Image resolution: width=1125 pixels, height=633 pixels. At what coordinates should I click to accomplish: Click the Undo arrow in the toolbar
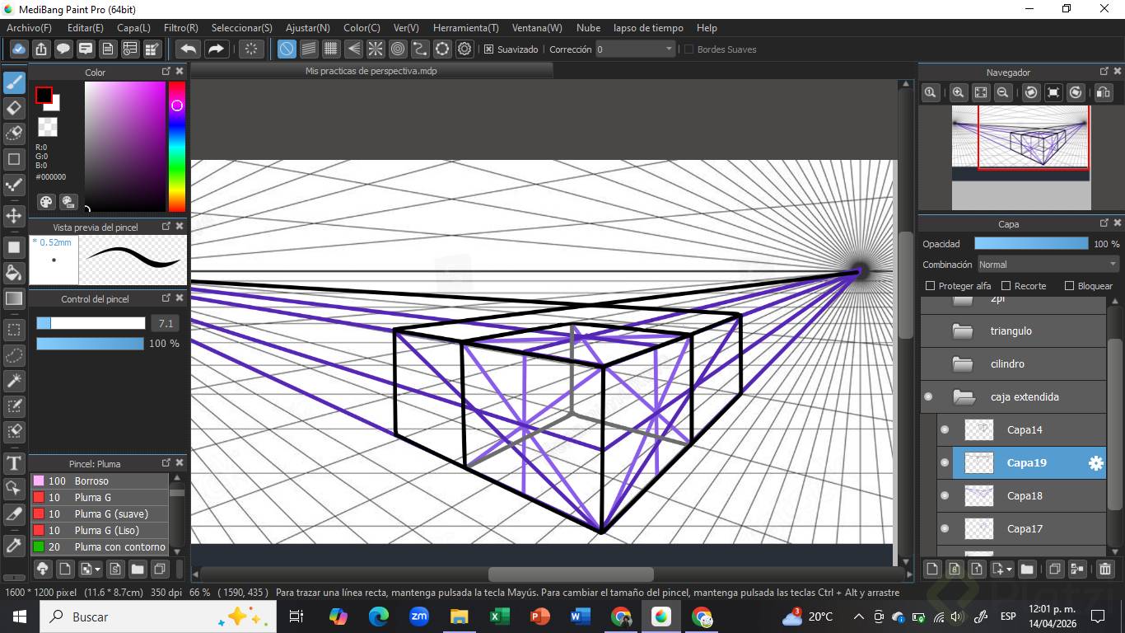click(189, 49)
